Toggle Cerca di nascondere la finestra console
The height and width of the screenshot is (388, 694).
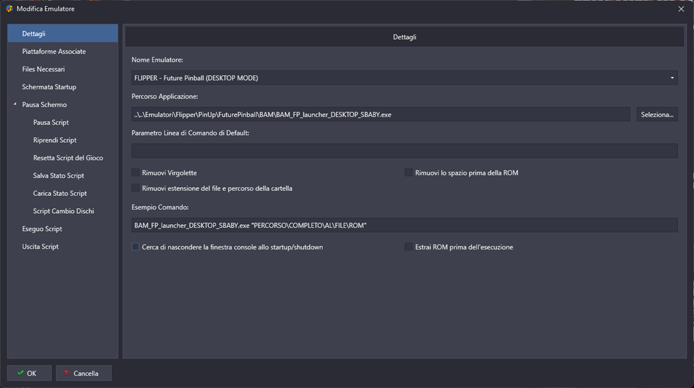136,246
